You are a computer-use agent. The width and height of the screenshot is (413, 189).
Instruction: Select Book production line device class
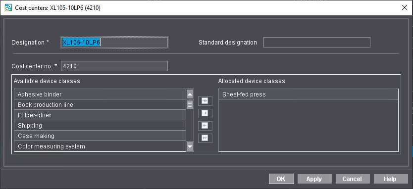100,104
